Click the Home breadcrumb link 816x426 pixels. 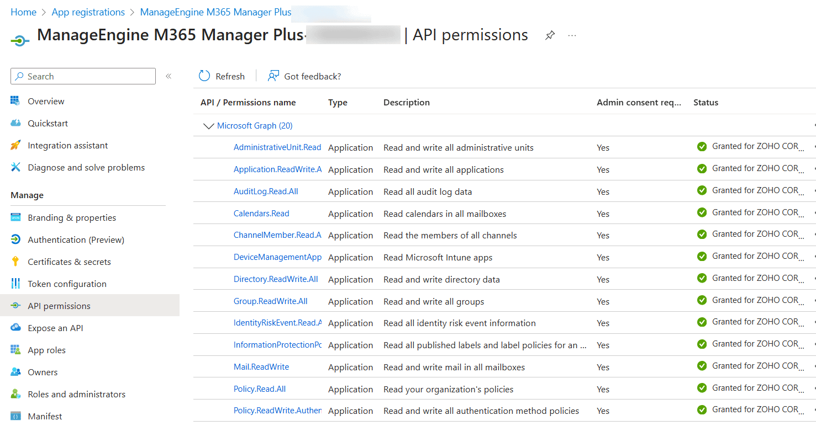coord(23,12)
